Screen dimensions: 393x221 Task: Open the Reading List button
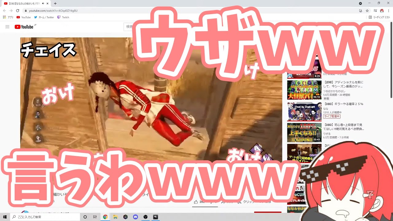(379, 17)
